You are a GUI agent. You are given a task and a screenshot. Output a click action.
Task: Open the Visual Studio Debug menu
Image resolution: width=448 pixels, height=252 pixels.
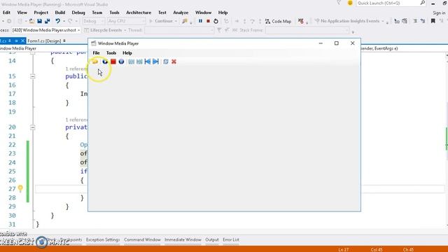click(78, 13)
